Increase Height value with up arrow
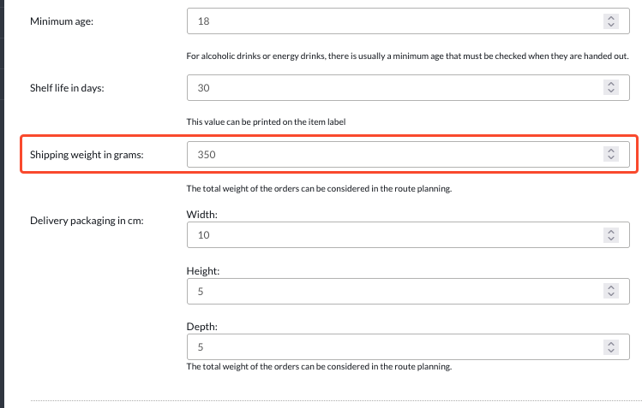Screen dimensions: 642x408 coord(611,287)
